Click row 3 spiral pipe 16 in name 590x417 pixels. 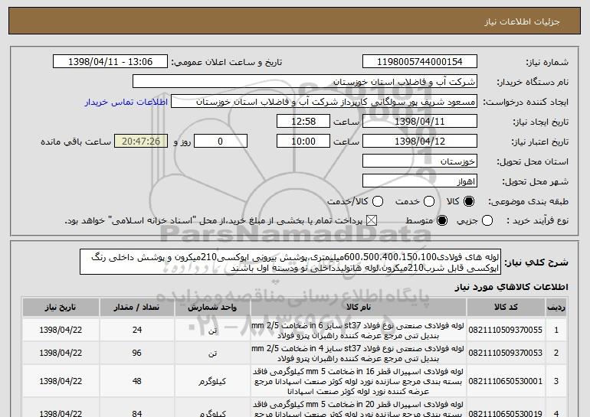point(358,381)
